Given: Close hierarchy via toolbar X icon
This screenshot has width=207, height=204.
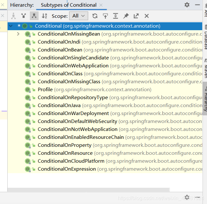Looking at the screenshot, I should 147,16.
